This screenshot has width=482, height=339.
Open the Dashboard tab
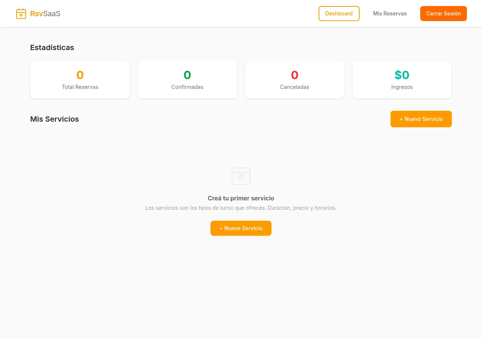pos(339,14)
